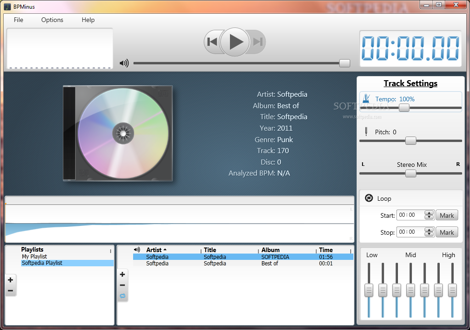Image resolution: width=470 pixels, height=330 pixels.
Task: Click the tuning fork icon beside Pitch
Action: (366, 132)
